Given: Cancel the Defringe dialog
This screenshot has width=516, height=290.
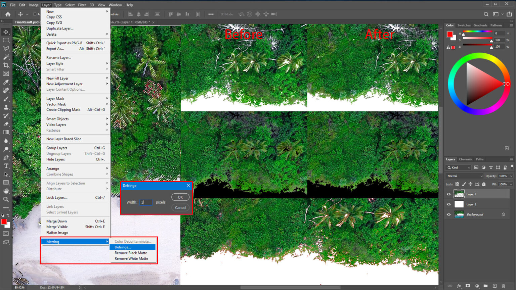Looking at the screenshot, I should pos(180,207).
